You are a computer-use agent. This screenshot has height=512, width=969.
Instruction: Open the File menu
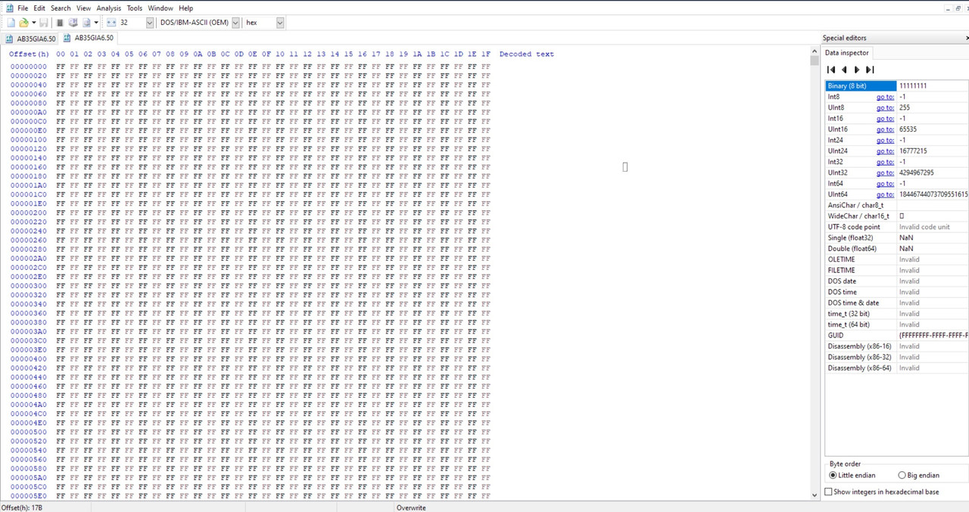point(23,8)
